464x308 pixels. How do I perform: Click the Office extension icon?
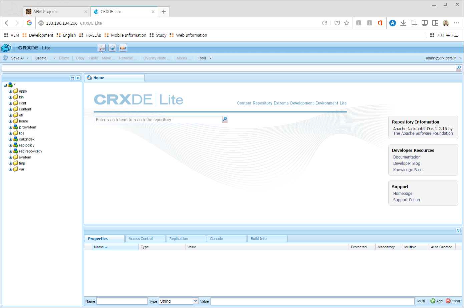tap(380, 23)
